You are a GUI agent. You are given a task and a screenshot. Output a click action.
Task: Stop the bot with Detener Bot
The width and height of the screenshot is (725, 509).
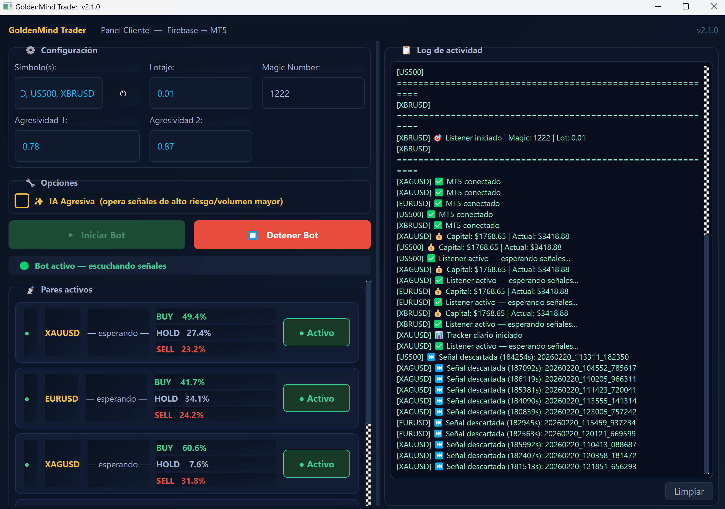click(x=282, y=235)
